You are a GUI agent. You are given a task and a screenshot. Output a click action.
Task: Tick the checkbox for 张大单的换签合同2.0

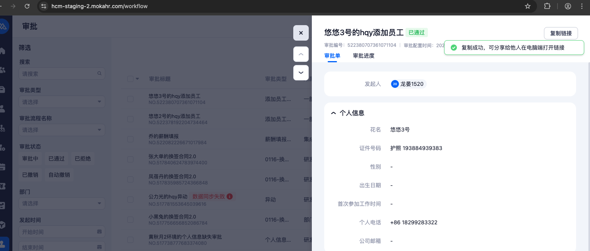pyautogui.click(x=130, y=159)
